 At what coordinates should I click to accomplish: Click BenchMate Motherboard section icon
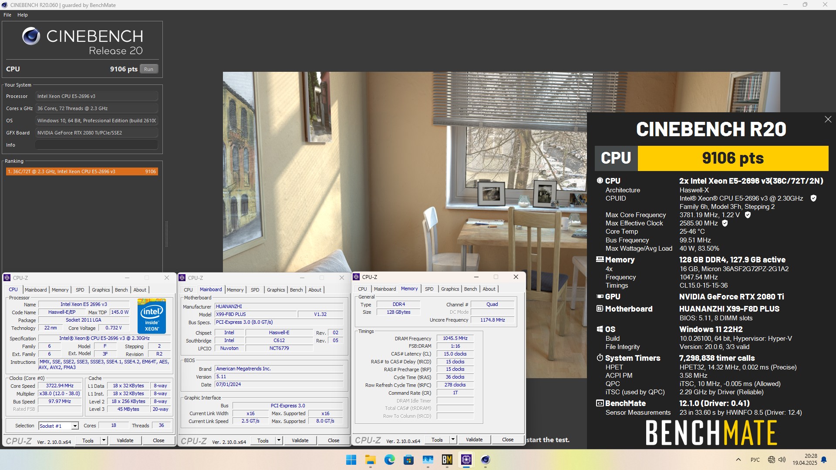(600, 309)
